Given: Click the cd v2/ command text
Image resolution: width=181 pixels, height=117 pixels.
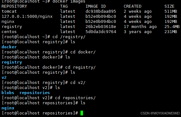Looking at the screenshot, I should coord(78,82).
